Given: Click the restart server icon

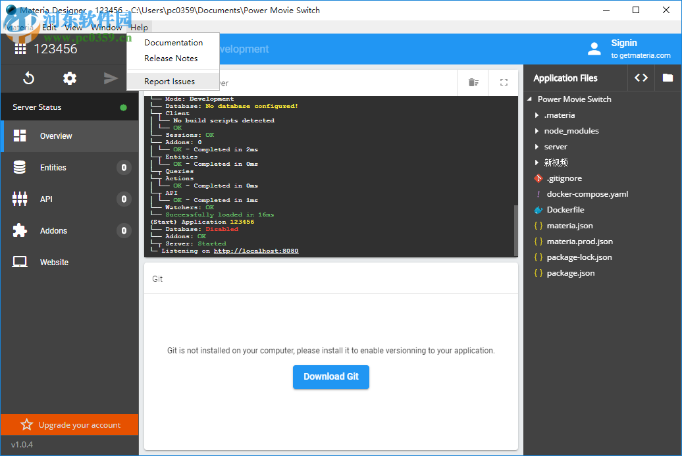Looking at the screenshot, I should click(28, 78).
